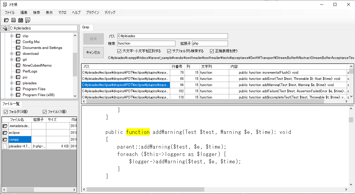This screenshot has width=355, height=194.
Task: Open the プラグイン menu
Action: (92, 12)
